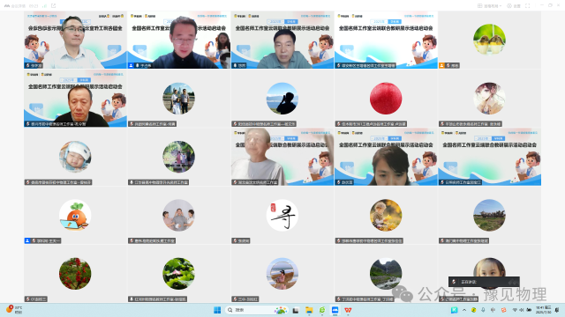Viewport: 565px width, 317px height.
Task: Click mic icon on calligraphy avatar participant's label
Action: click(236, 240)
